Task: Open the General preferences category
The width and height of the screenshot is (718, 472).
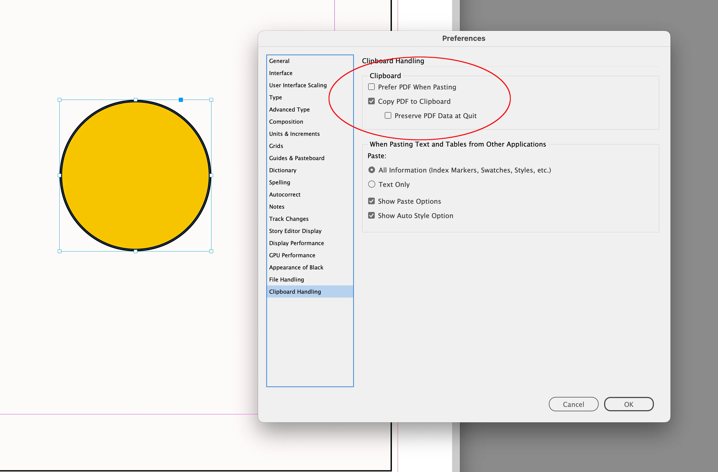Action: click(x=279, y=61)
